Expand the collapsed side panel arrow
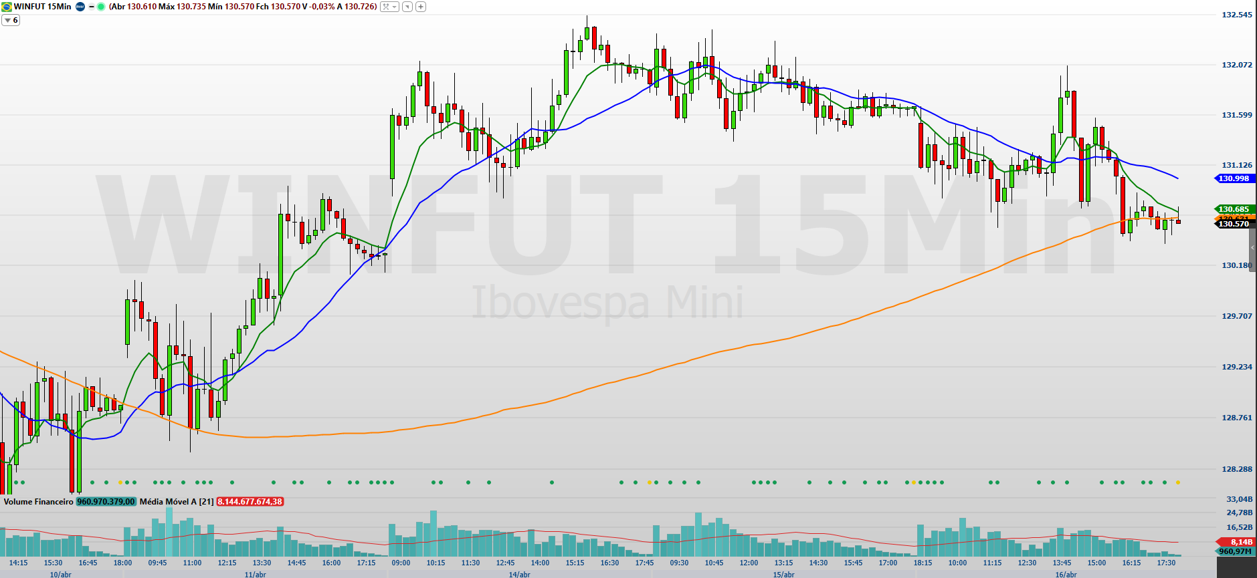1257x578 pixels. (1252, 248)
